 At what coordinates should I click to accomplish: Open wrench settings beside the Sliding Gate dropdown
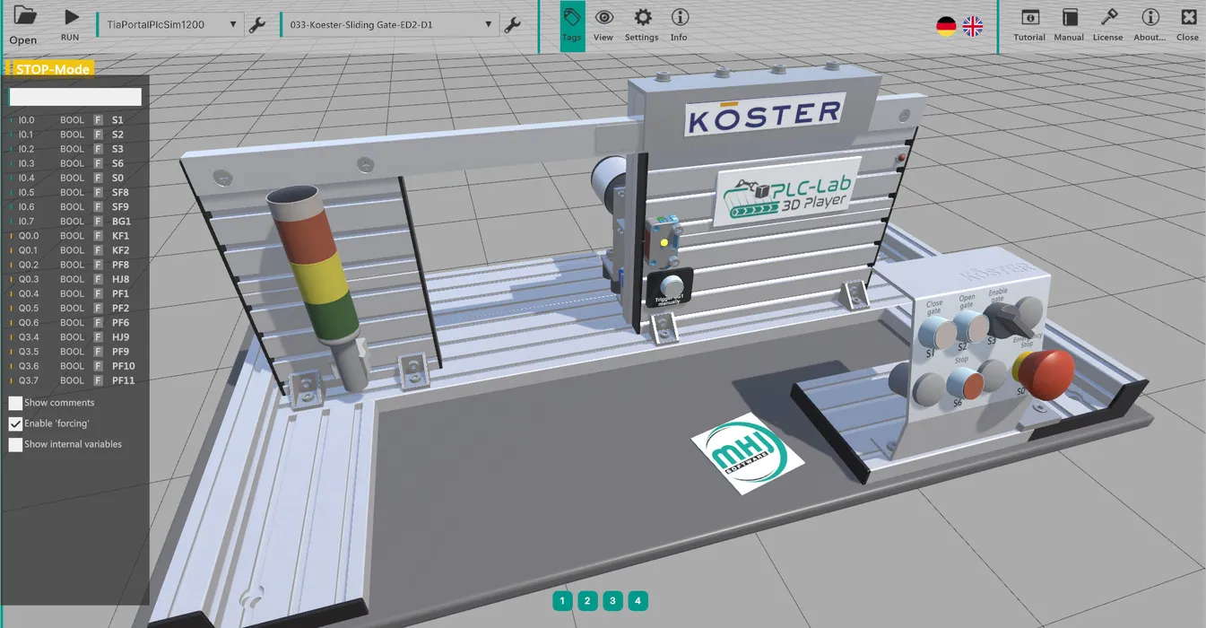[513, 25]
